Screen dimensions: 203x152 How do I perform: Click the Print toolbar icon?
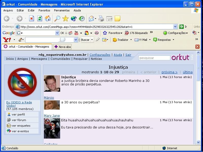(101, 18)
